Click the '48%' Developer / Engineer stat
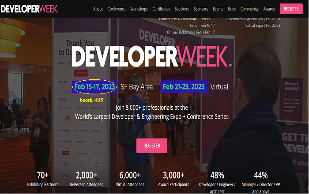The image size is (309, 194). point(217,175)
